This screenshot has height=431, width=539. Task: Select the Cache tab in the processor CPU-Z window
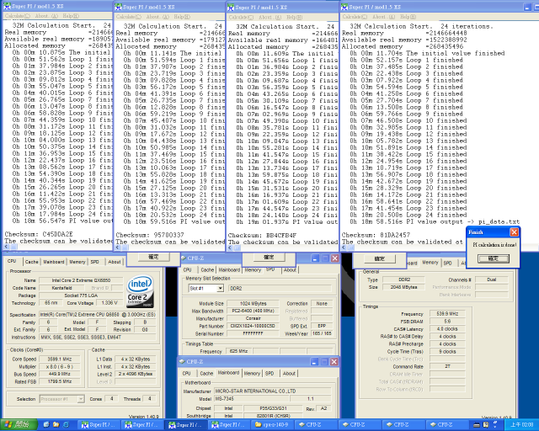(31, 262)
